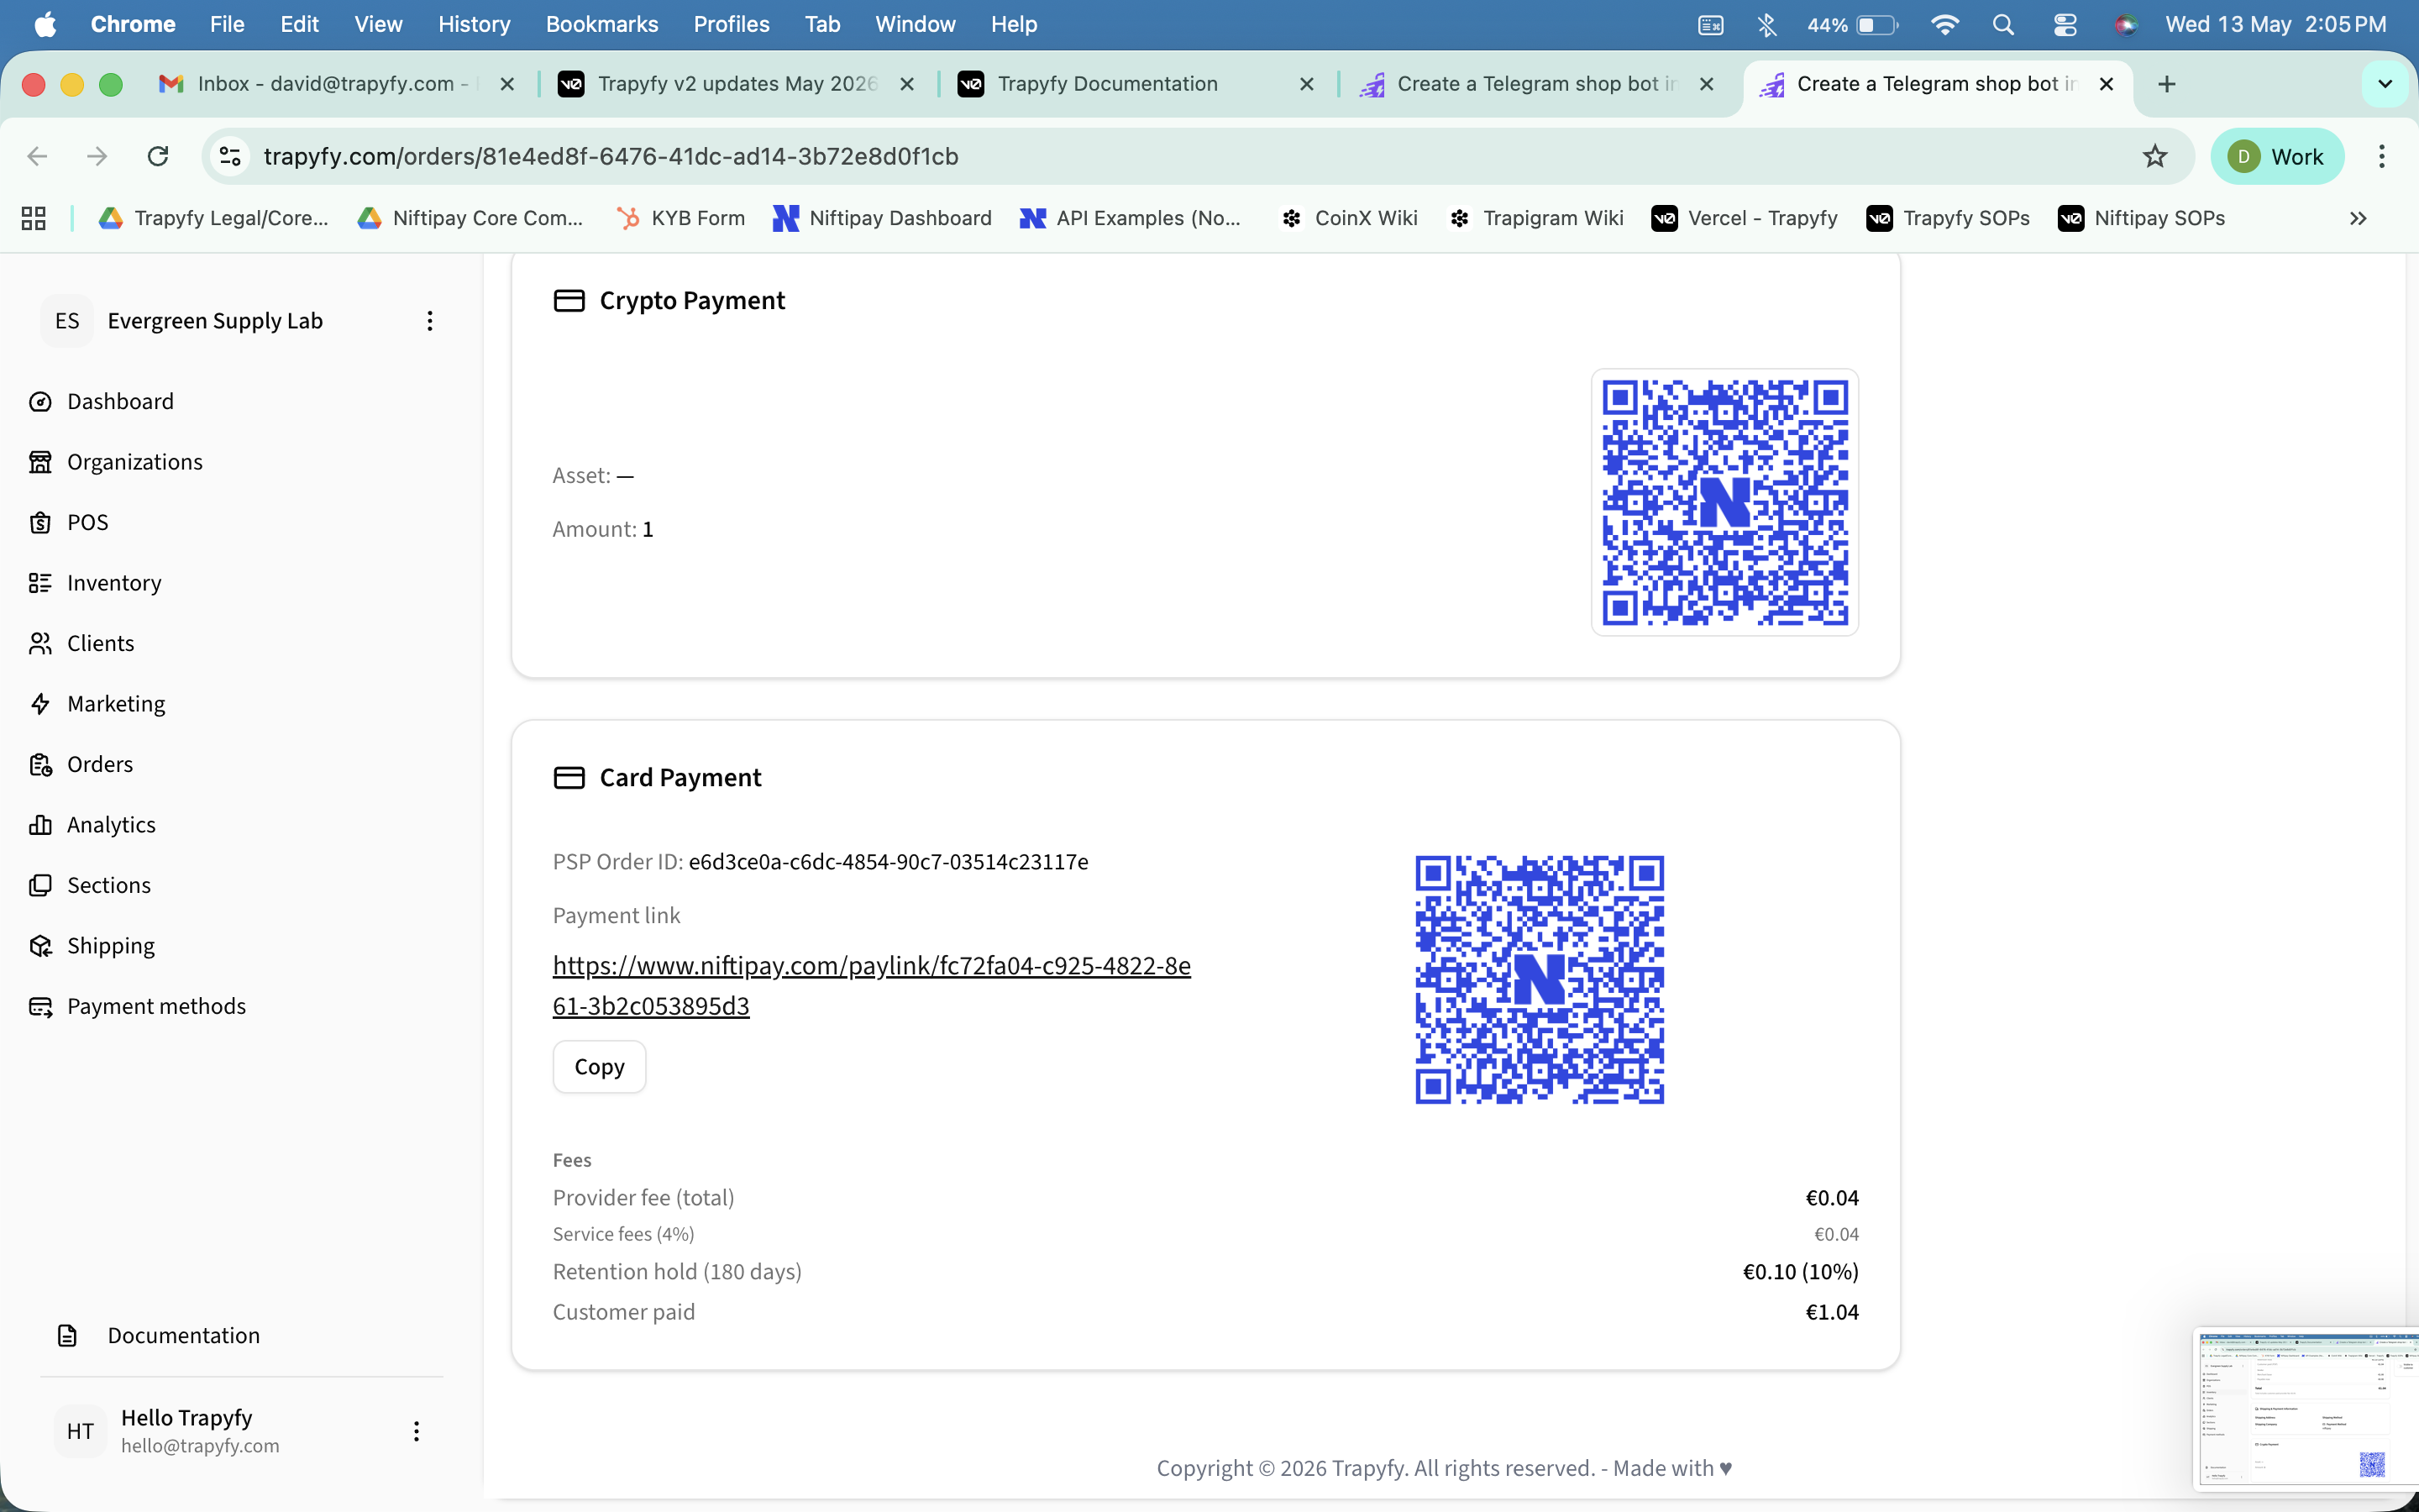Open the Evergreen Supply Lab options menu

[x=430, y=321]
